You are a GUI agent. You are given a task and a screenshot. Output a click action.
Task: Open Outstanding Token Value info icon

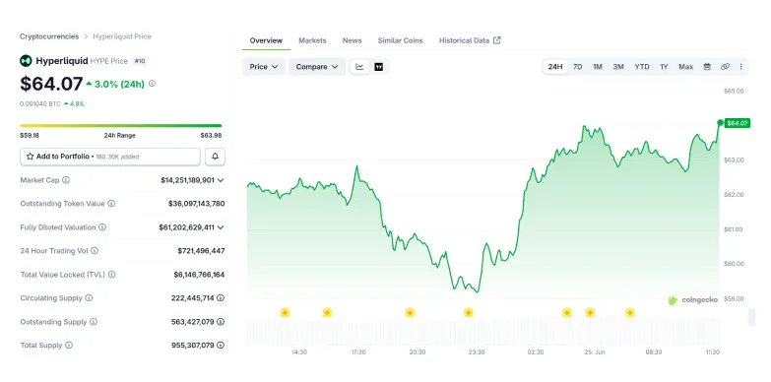tap(111, 204)
